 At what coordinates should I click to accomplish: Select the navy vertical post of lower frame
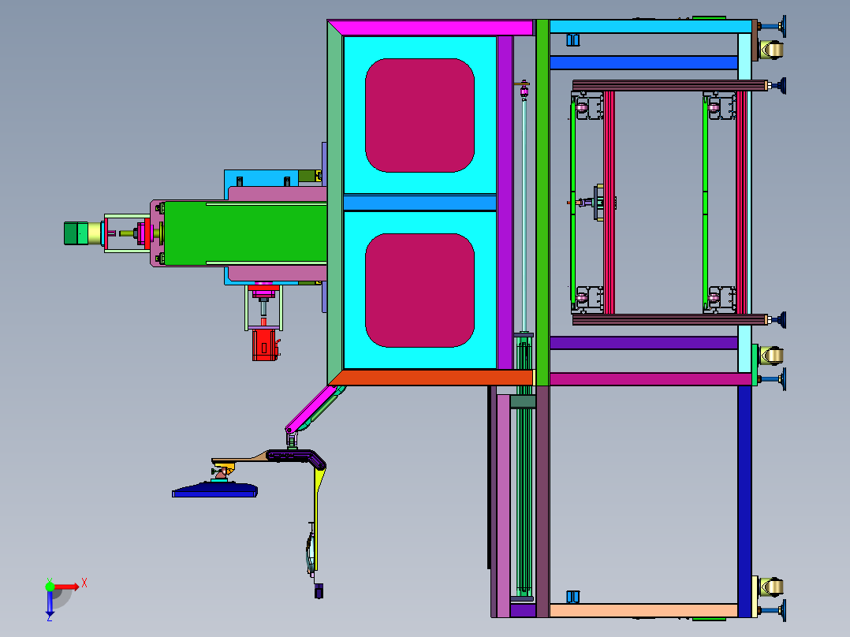744,501
